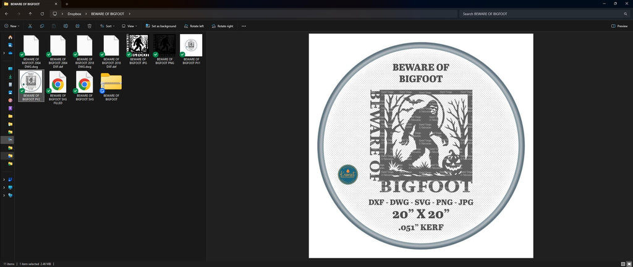The image size is (633, 267).
Task: Select BEWARE OF BIGFOOT 2018 DWG.dwg file
Action: [84, 51]
